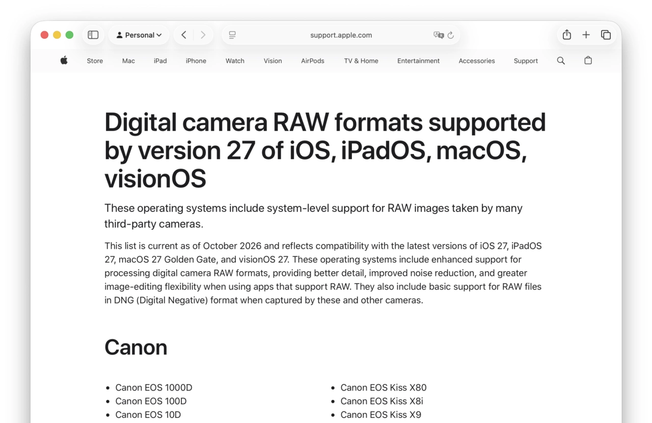Image resolution: width=652 pixels, height=423 pixels.
Task: Click the Canon EOS 10D list item
Action: point(148,415)
